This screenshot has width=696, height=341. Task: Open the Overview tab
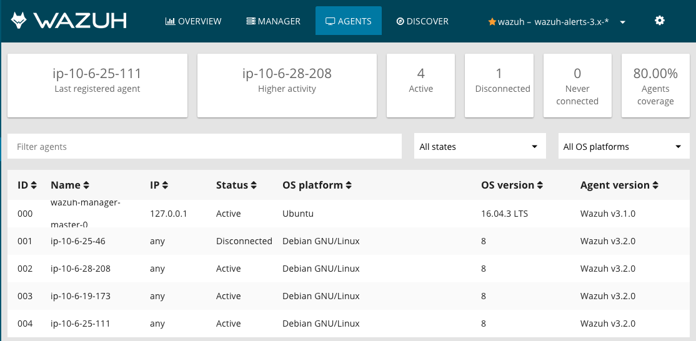pos(193,21)
